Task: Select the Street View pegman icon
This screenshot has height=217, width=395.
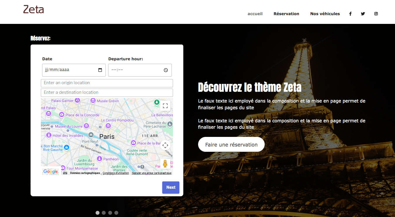Action: tap(165, 164)
